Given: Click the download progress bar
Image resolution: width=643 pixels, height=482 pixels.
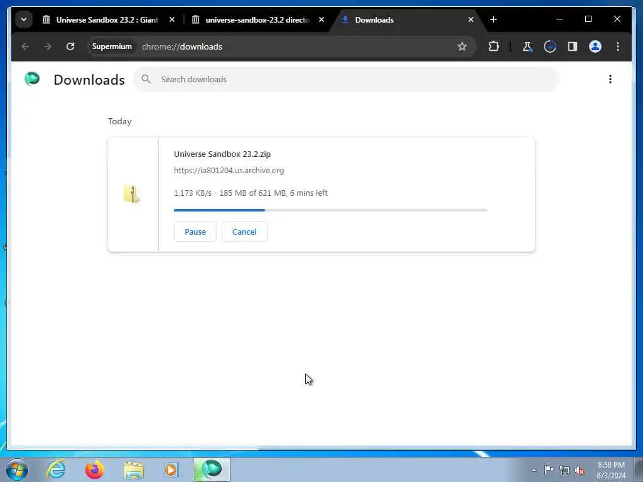Looking at the screenshot, I should 330,210.
